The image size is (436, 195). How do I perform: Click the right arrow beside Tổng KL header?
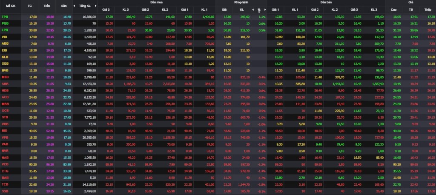96,6
